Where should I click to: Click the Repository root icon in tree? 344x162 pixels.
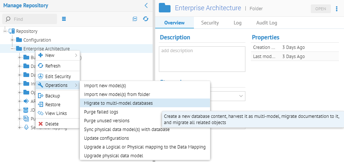(x=12, y=31)
